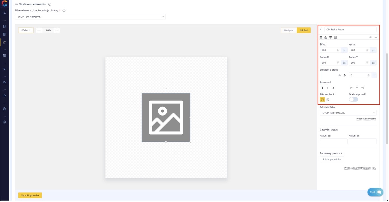Focus the Aktivní od date field
389x202 pixels.
(334, 141)
